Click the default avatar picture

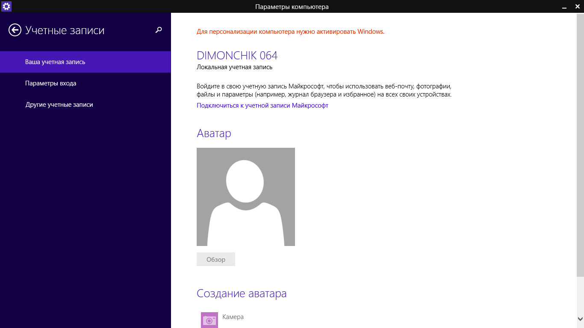pyautogui.click(x=246, y=197)
